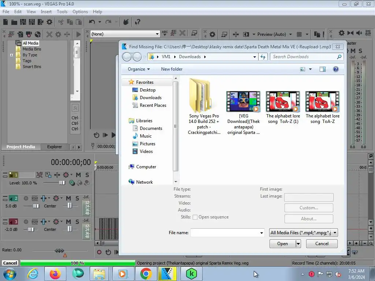Solo video track 1
Screen dimensions: 375x281
tap(87, 175)
